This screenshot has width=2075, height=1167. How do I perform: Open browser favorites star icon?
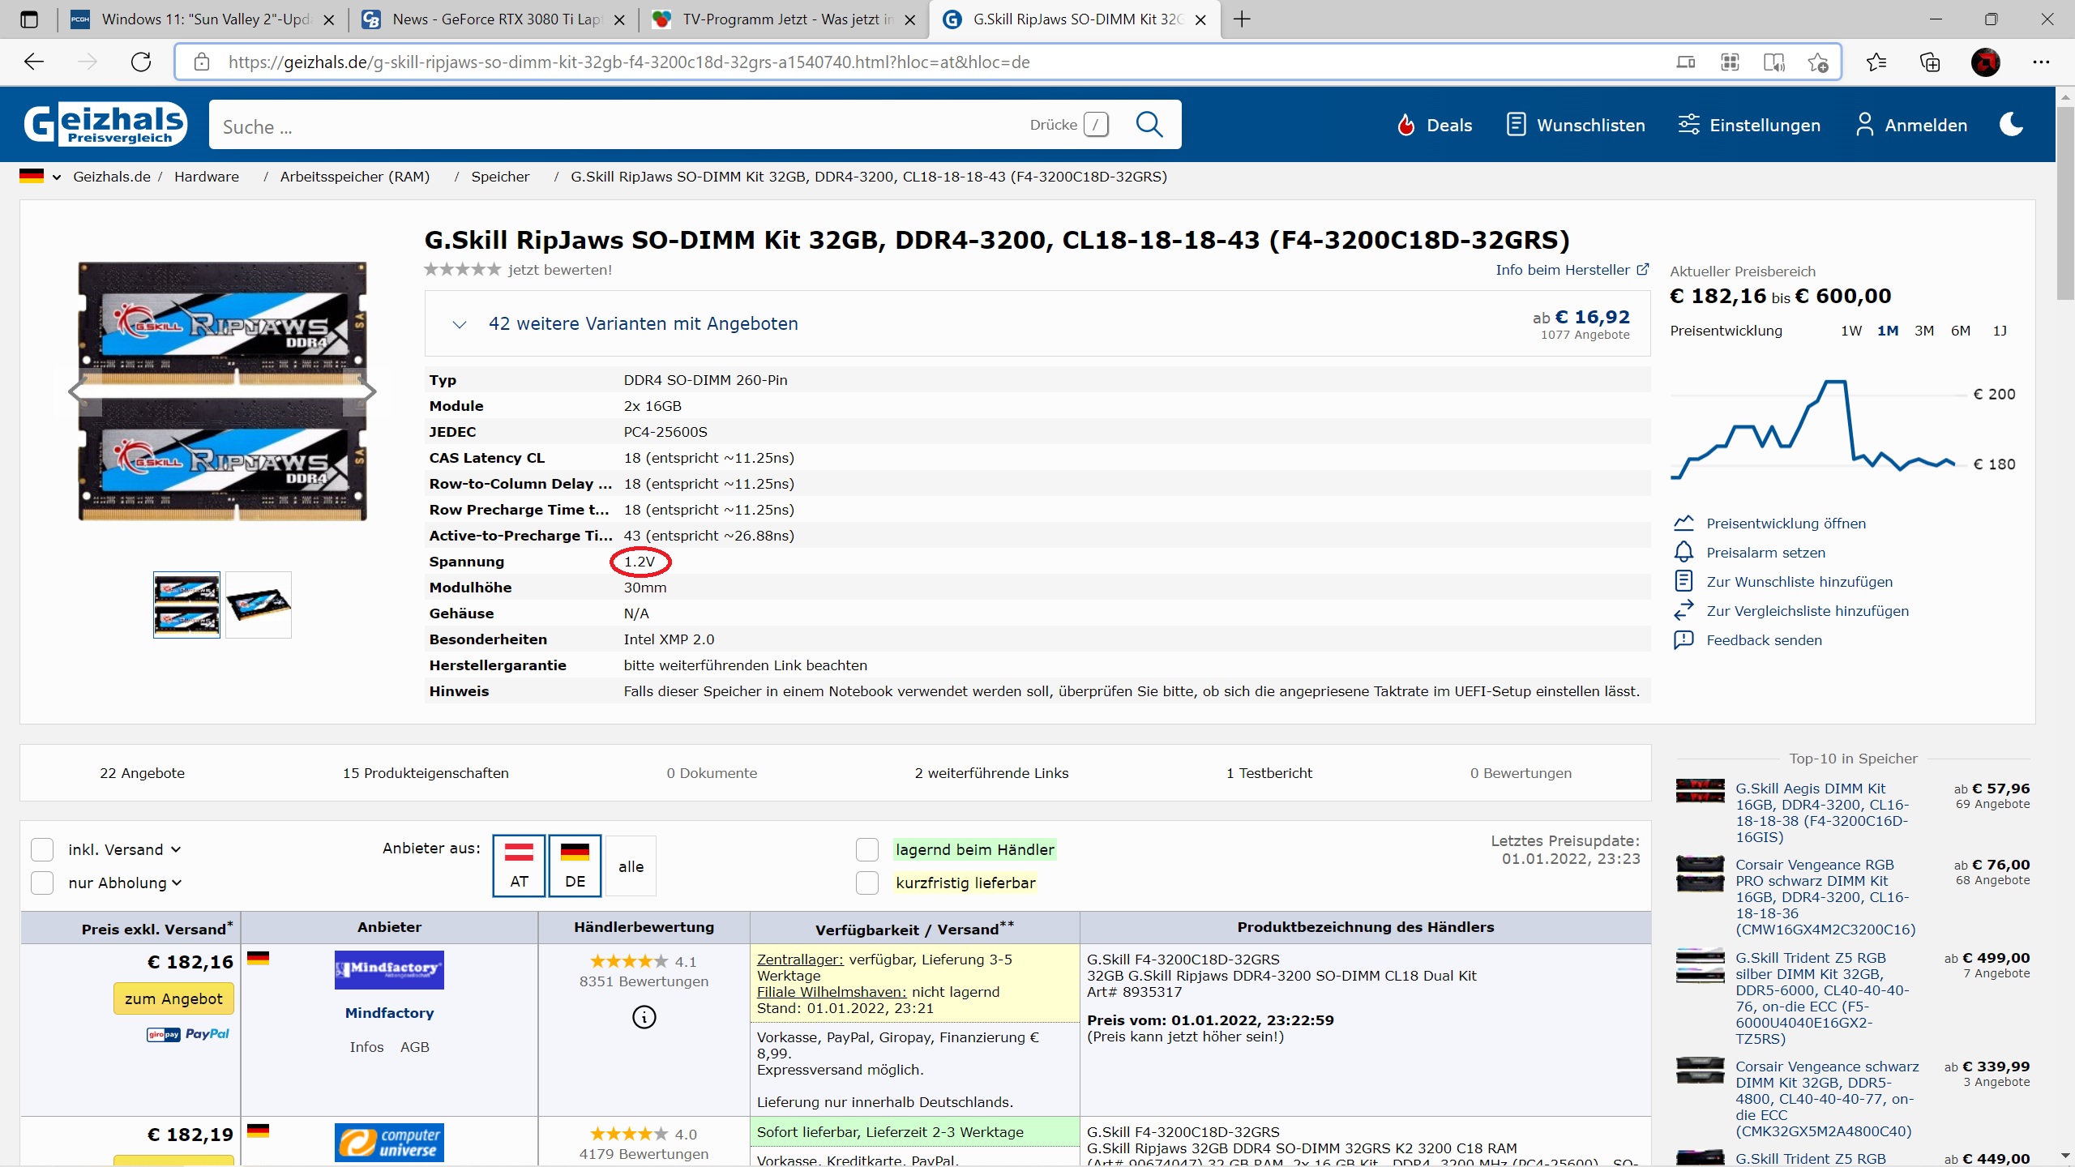[x=1876, y=62]
